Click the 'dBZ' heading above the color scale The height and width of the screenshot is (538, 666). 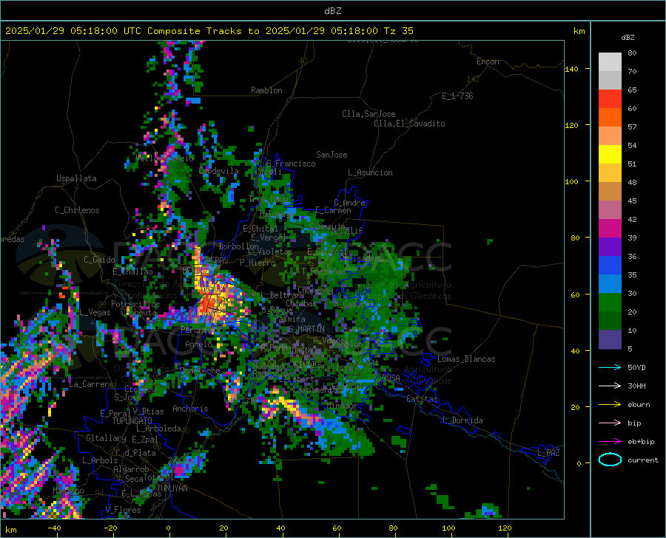tap(628, 37)
